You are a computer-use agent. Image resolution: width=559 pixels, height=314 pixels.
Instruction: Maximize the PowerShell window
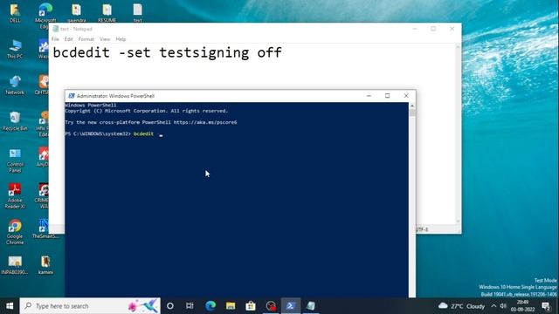[x=388, y=96]
